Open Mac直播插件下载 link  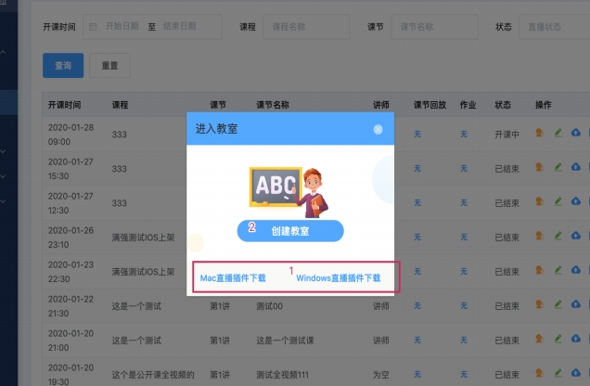pyautogui.click(x=233, y=277)
